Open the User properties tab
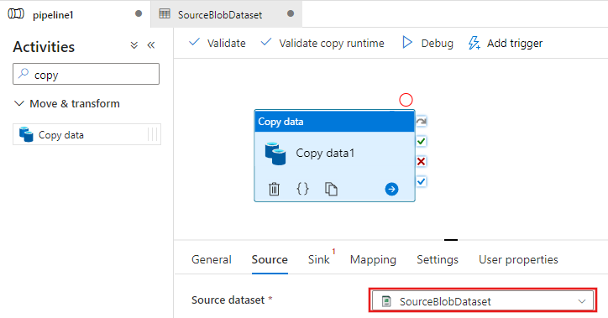 pos(518,259)
